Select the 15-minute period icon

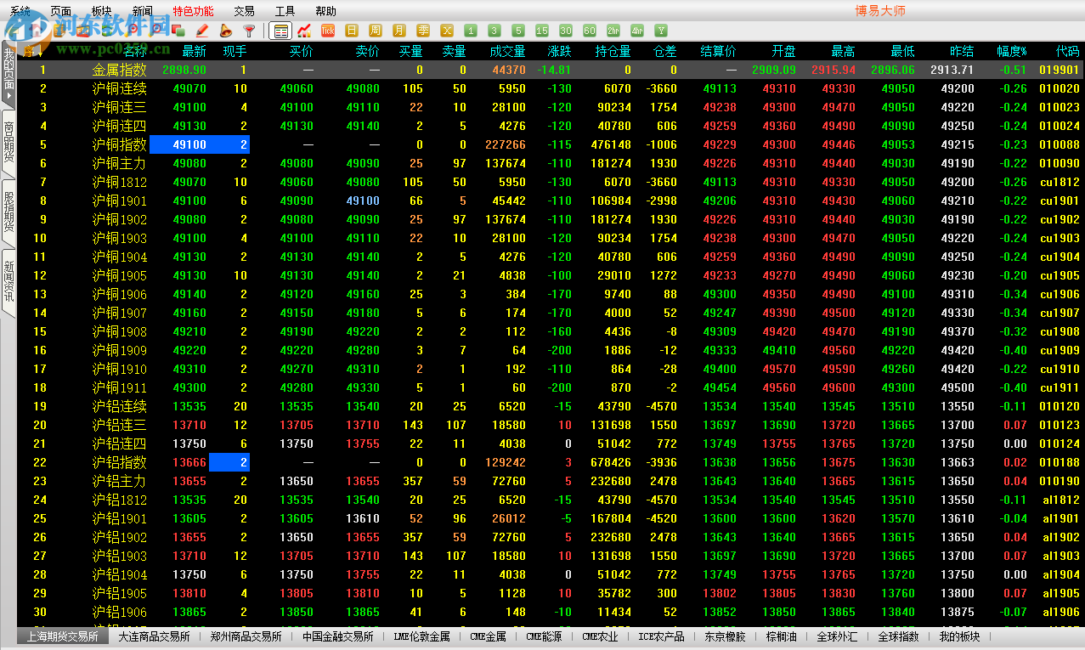542,31
